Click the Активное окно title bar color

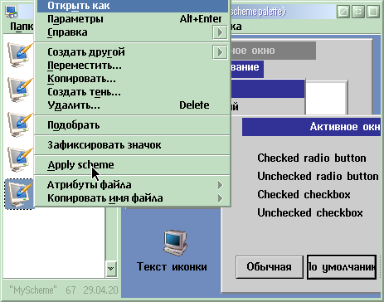pyautogui.click(x=311, y=127)
